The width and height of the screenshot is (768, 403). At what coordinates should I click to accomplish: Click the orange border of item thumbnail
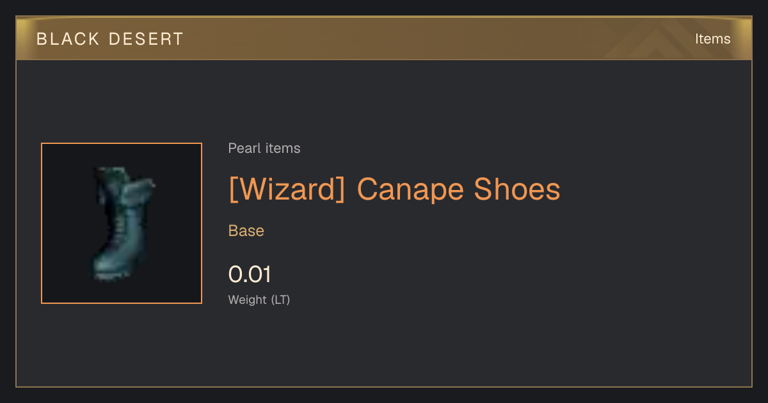click(42, 223)
